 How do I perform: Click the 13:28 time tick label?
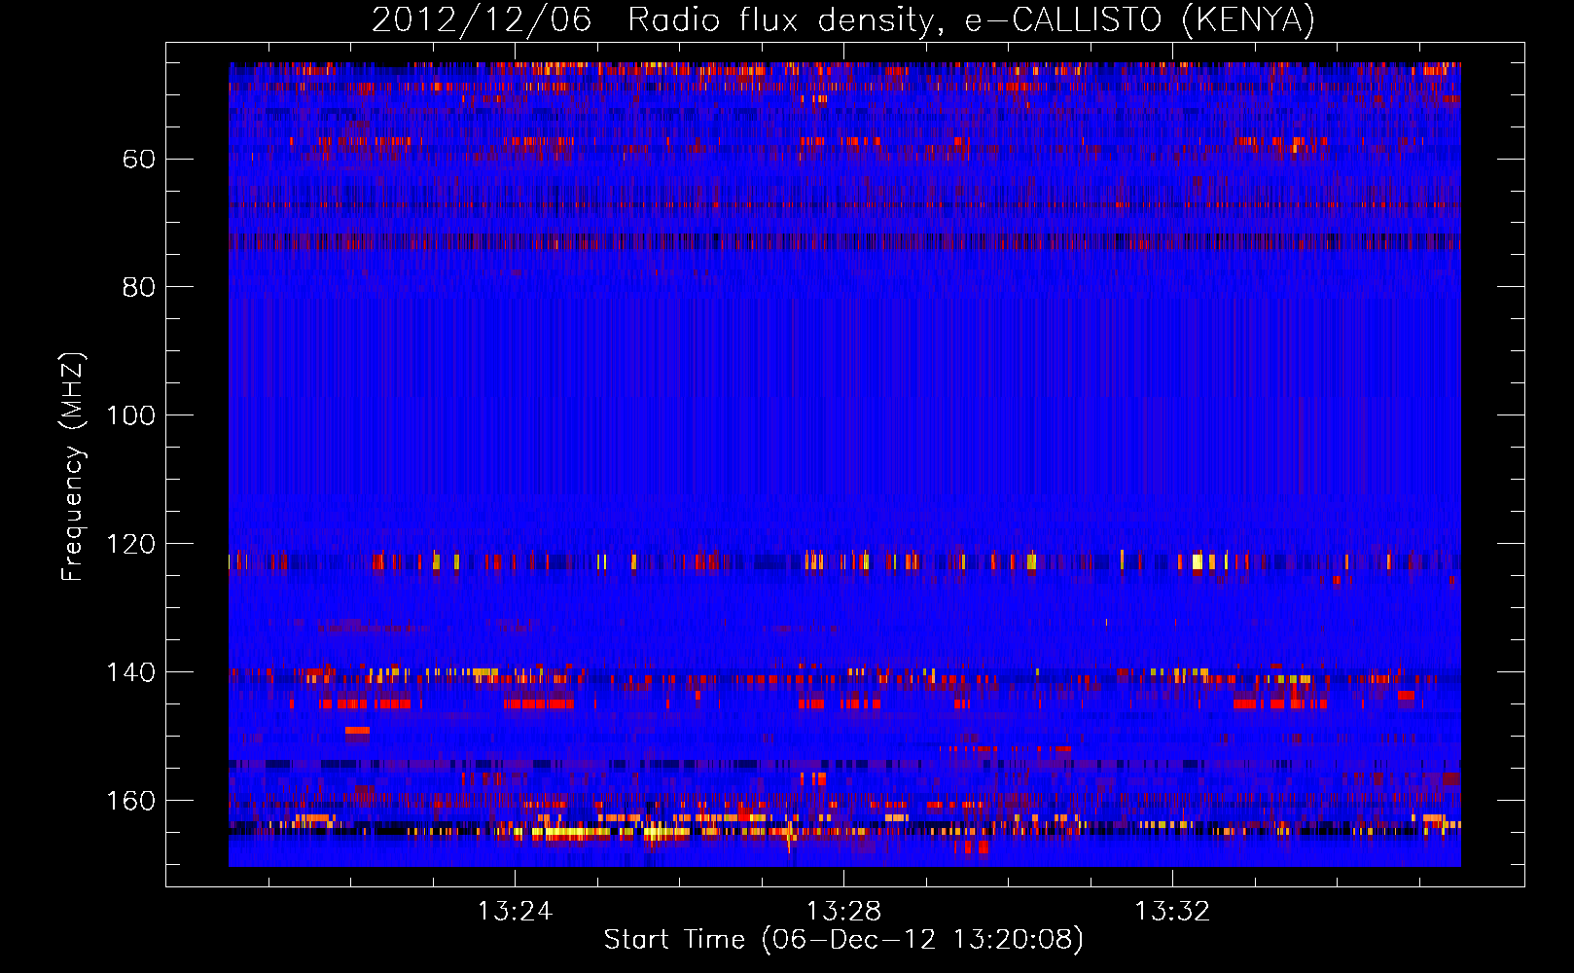click(843, 912)
